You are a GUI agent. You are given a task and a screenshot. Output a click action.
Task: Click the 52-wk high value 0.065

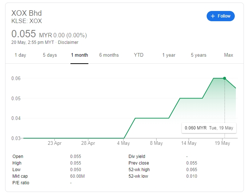click(192, 170)
